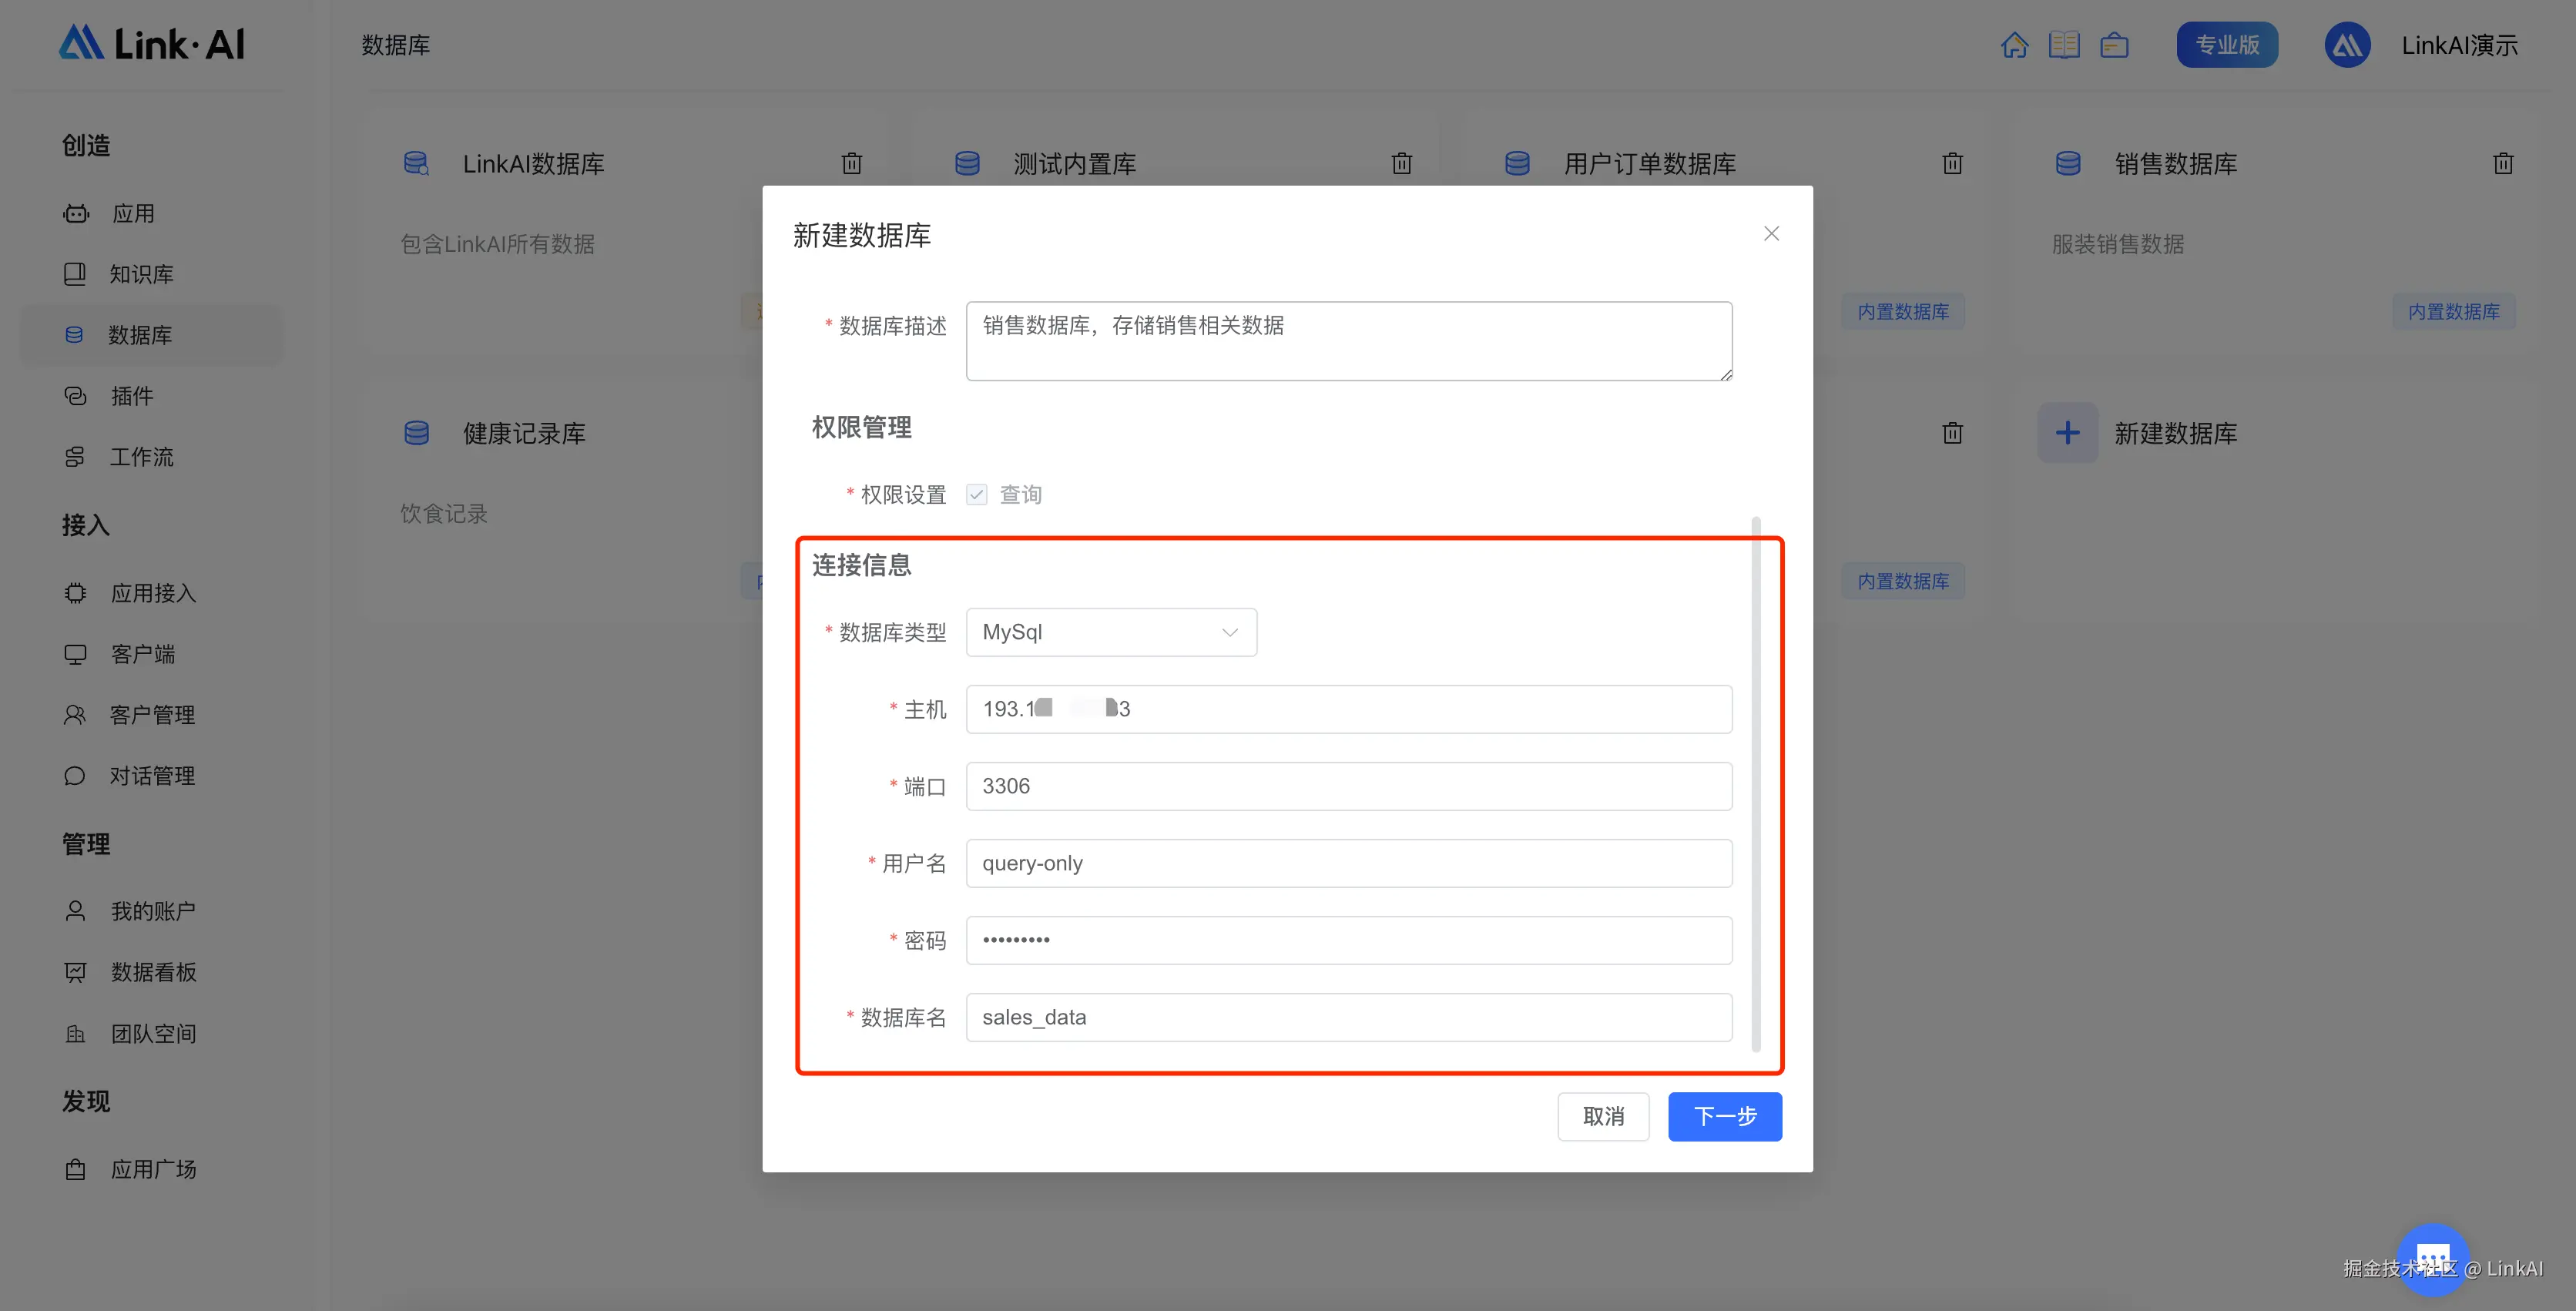Click the sales_data database name input field
The width and height of the screenshot is (2576, 1311).
click(1348, 1017)
